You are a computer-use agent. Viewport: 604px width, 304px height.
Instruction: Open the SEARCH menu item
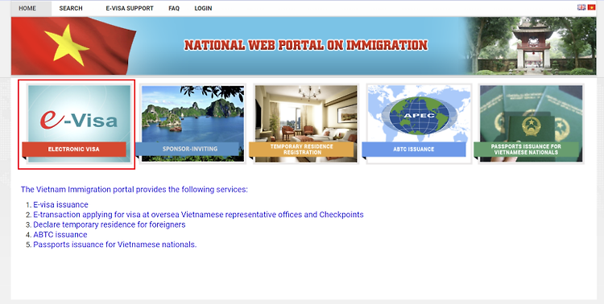click(x=71, y=9)
